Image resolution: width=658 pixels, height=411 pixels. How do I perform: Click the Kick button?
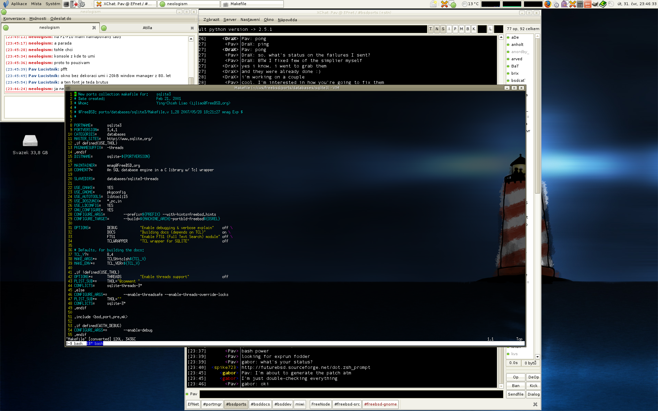click(x=534, y=386)
